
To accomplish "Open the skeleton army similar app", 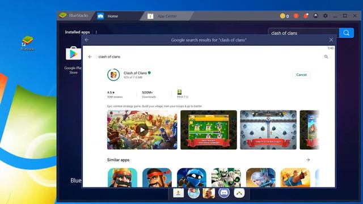I will click(x=226, y=177).
